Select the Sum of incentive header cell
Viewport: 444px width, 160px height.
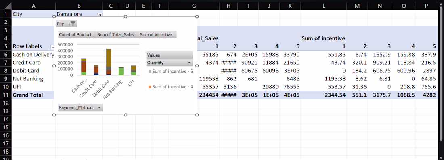324,38
